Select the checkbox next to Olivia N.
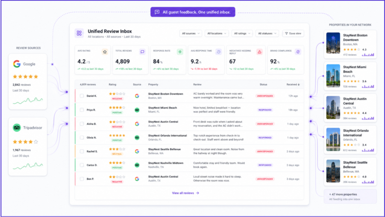Image resolution: width=385 pixels, height=217 pixels. 82,138
